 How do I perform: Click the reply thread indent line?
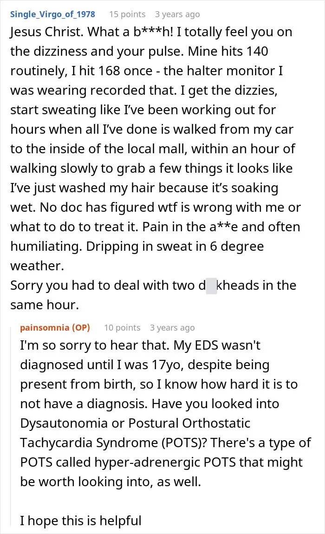point(11,427)
